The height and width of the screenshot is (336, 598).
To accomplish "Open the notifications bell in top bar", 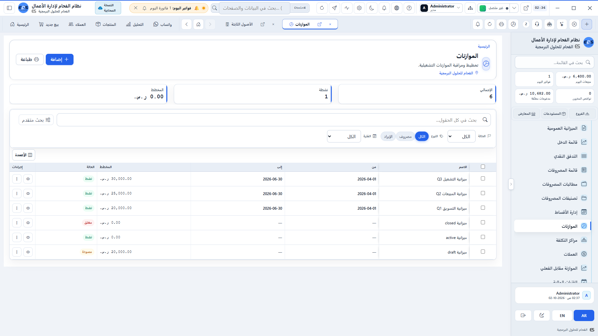I will (x=384, y=8).
